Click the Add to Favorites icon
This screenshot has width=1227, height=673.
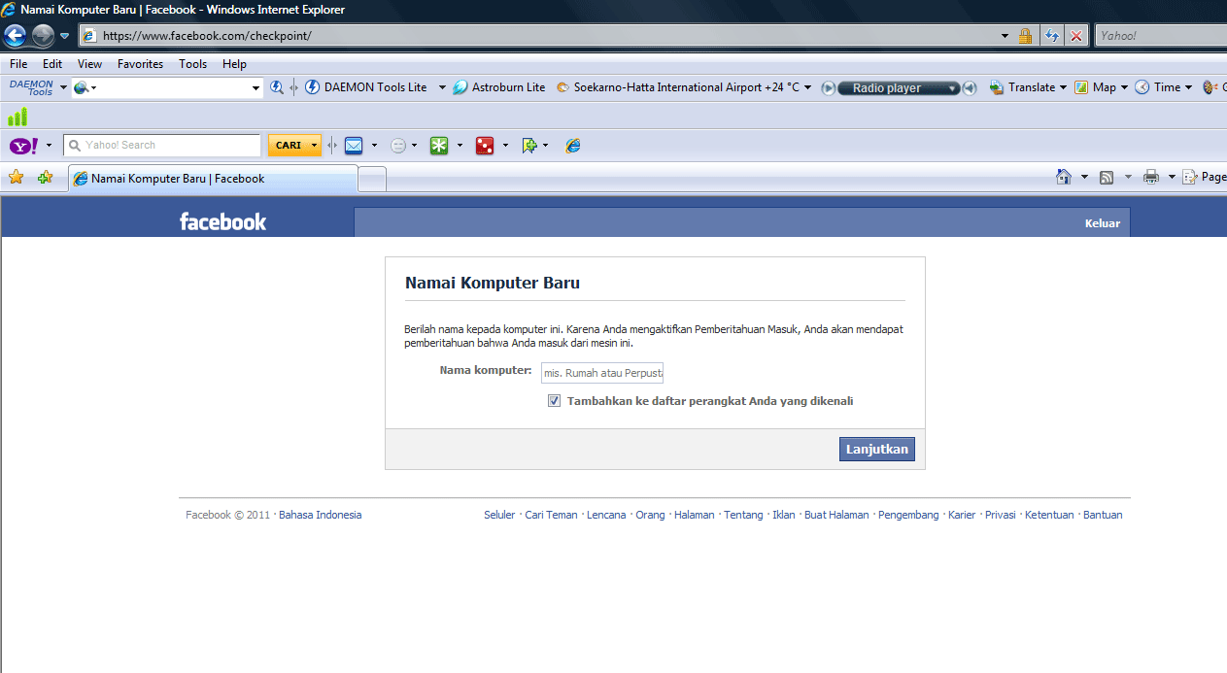pyautogui.click(x=45, y=178)
